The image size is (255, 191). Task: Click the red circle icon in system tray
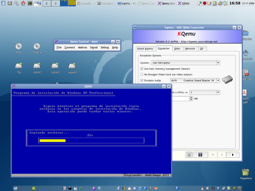click(x=205, y=3)
